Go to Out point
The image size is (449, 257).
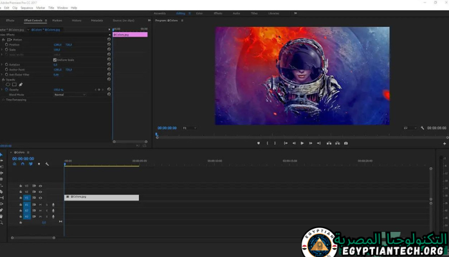pyautogui.click(x=318, y=143)
